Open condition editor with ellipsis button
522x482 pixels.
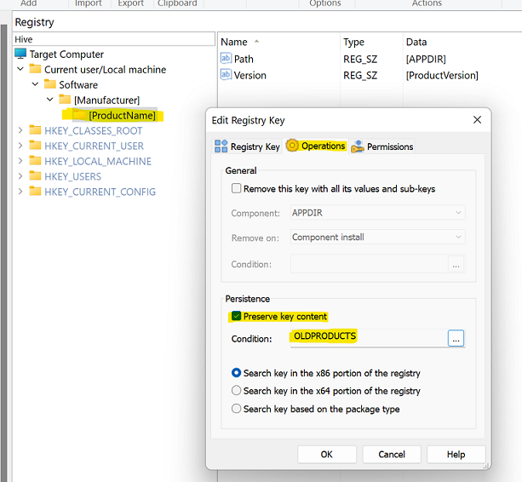click(456, 338)
